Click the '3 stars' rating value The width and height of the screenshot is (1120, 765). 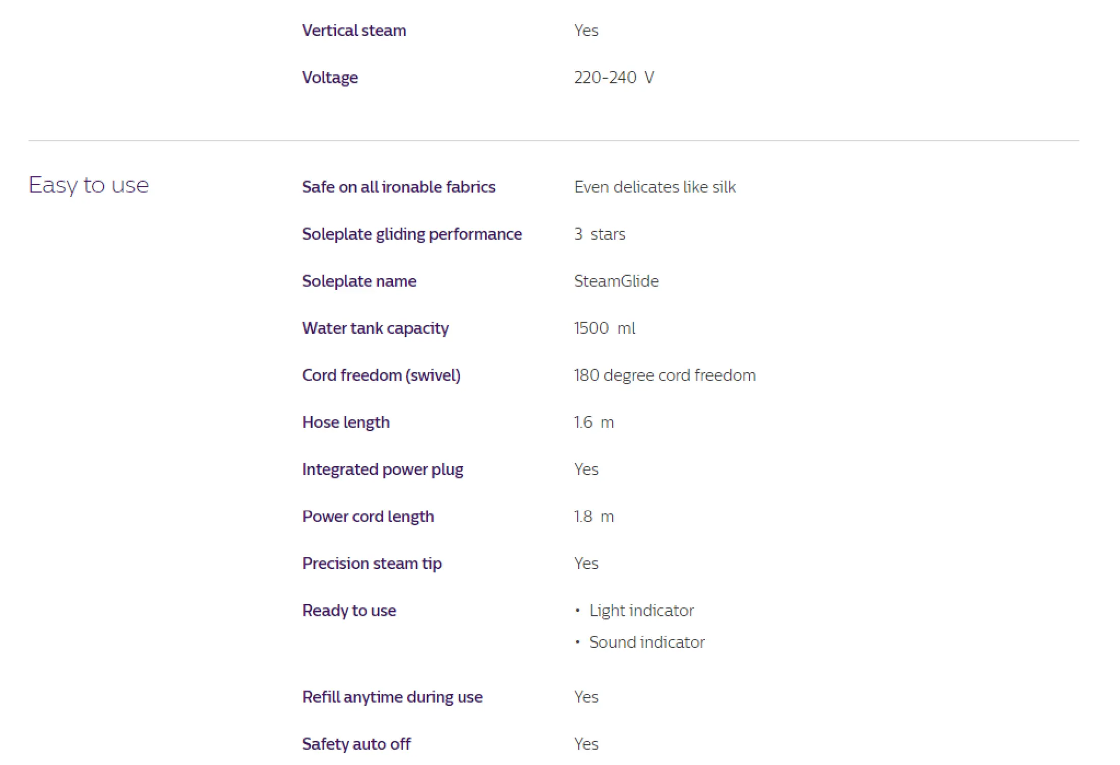tap(600, 234)
